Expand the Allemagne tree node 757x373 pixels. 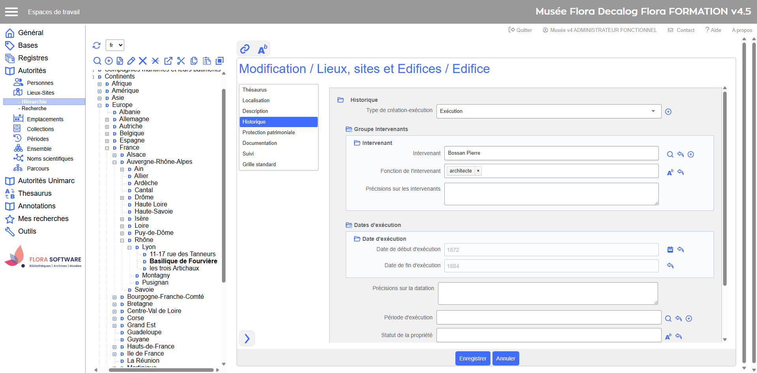click(x=107, y=120)
